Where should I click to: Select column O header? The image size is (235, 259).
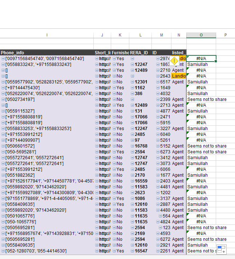[201, 35]
